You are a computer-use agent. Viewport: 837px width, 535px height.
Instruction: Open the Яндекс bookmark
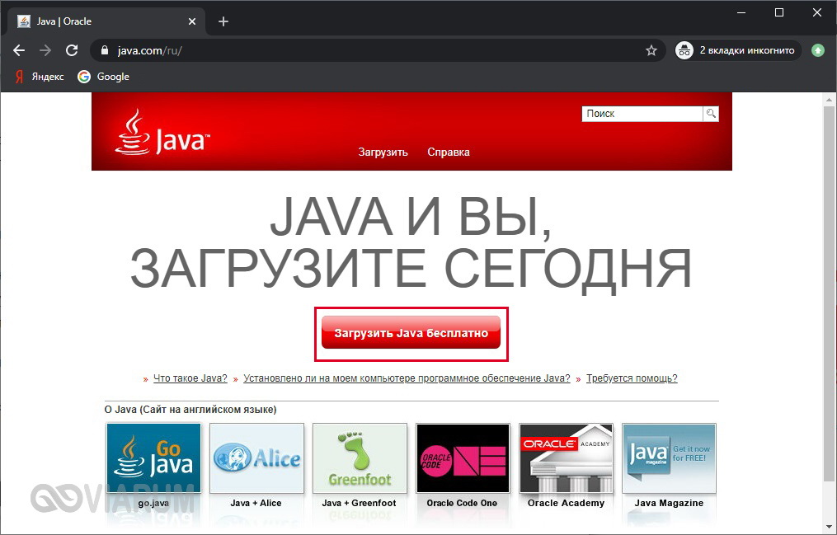39,77
